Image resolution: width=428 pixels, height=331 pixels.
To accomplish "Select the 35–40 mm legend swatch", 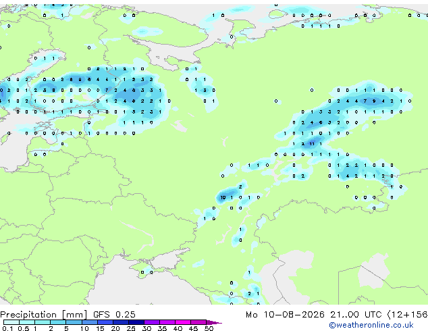I will click(167, 322).
